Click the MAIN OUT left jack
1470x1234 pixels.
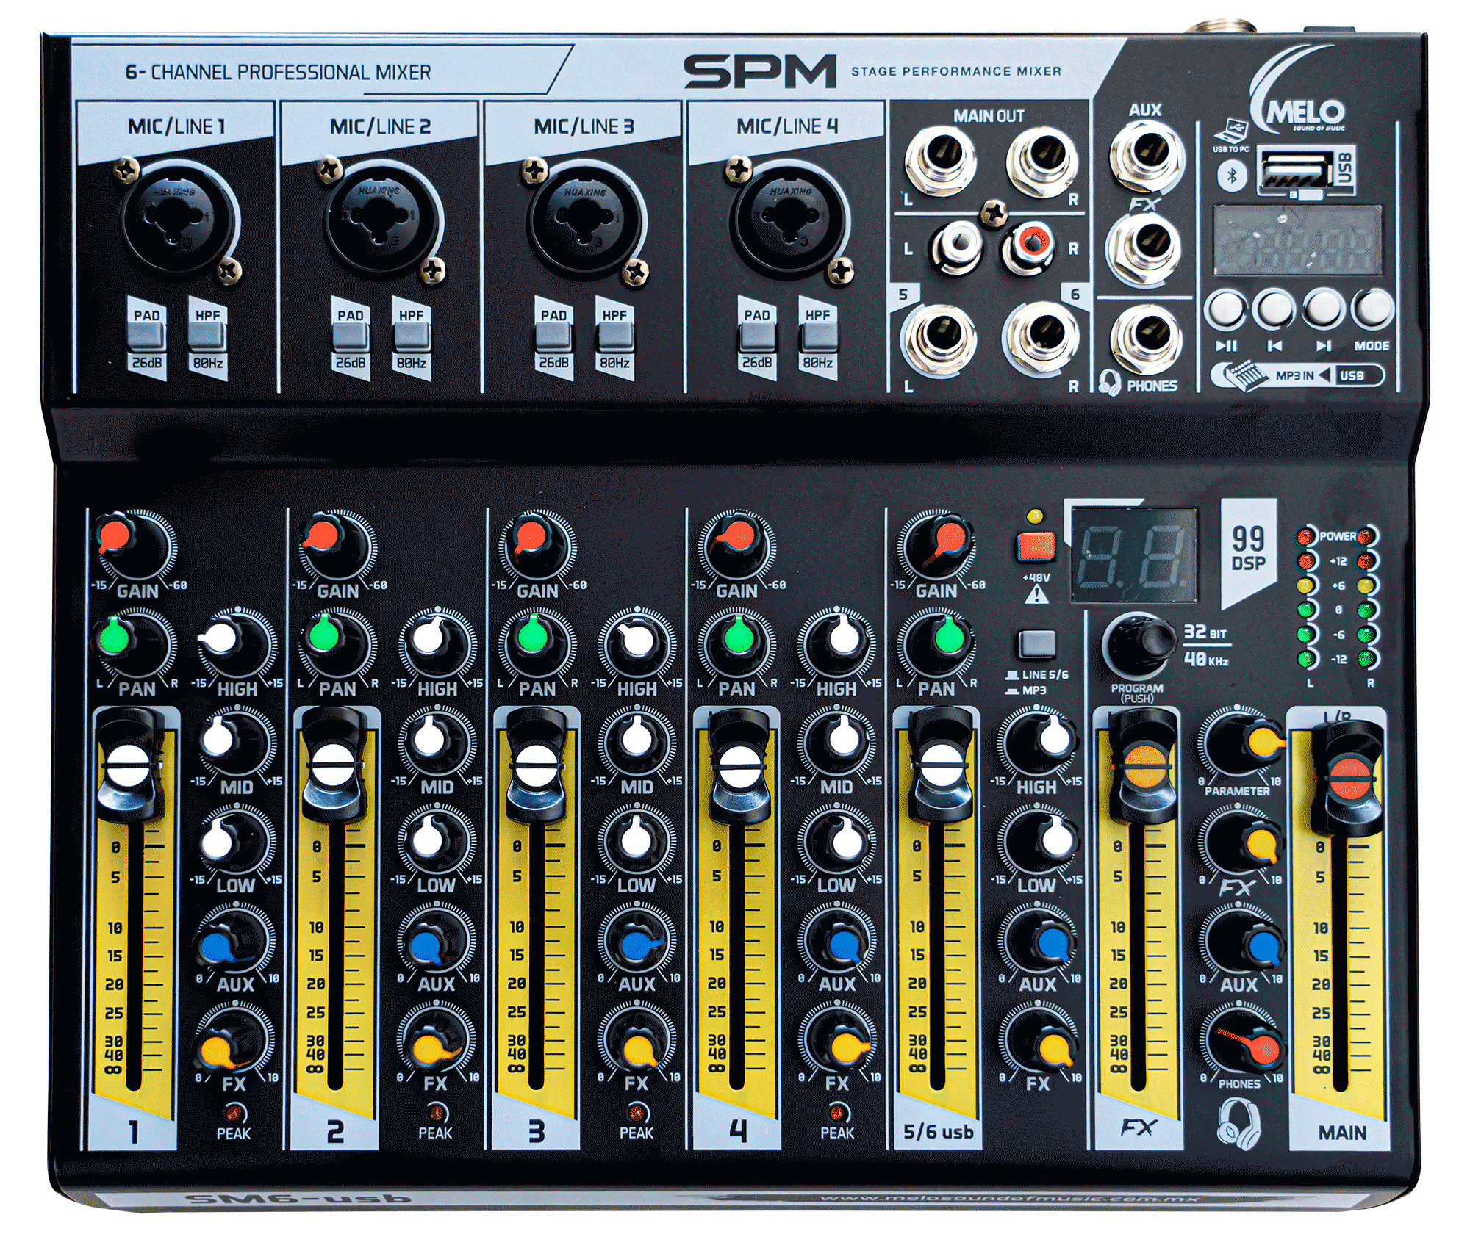(x=941, y=159)
